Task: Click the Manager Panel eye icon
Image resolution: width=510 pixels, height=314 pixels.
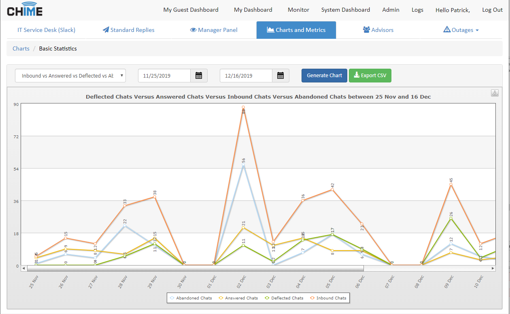Action: (x=193, y=30)
